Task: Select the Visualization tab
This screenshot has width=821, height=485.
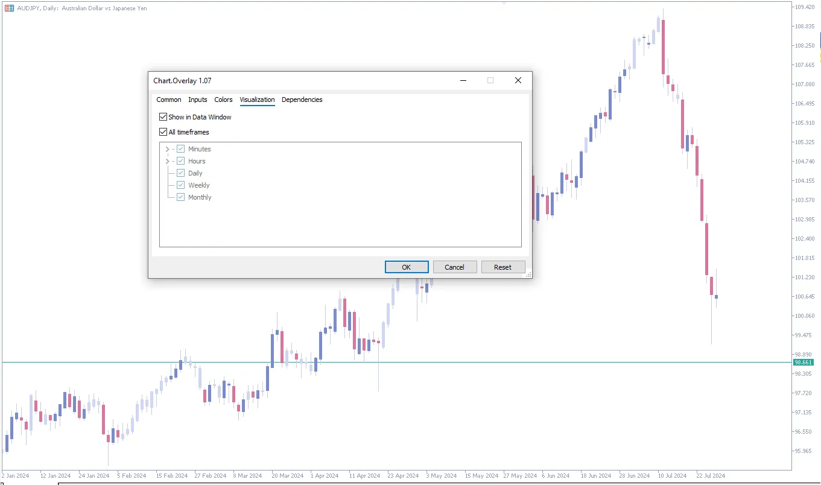Action: (257, 100)
